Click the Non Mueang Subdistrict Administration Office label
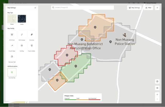This screenshot has height=107, width=165. click(85, 46)
